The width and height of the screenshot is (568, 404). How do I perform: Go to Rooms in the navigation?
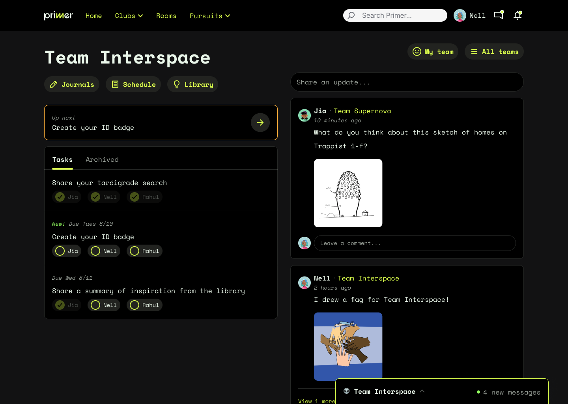[166, 16]
